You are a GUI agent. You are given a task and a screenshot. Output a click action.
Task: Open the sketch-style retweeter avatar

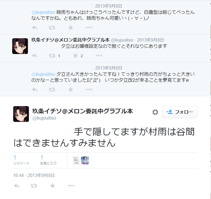click(x=76, y=160)
